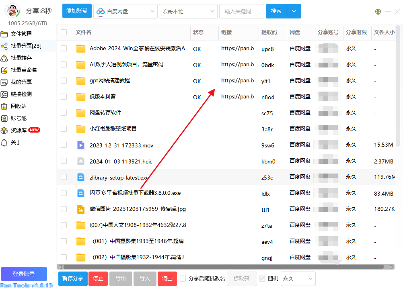Check the select-all checkbox in the header
This screenshot has width=403, height=288.
[63, 33]
